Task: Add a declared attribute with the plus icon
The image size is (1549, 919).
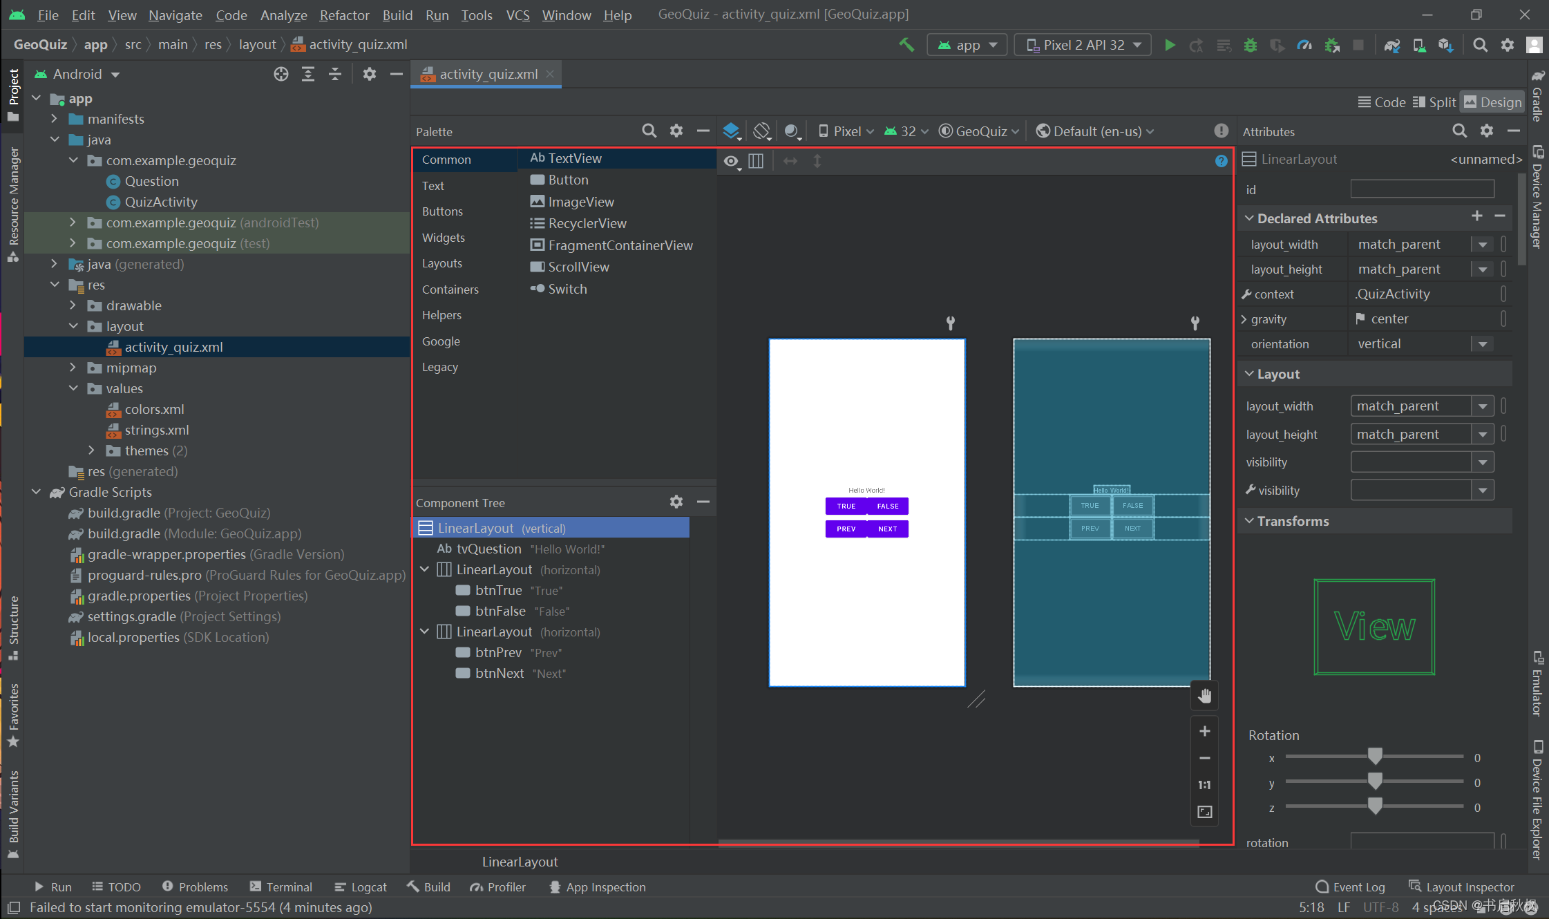Action: (x=1477, y=216)
